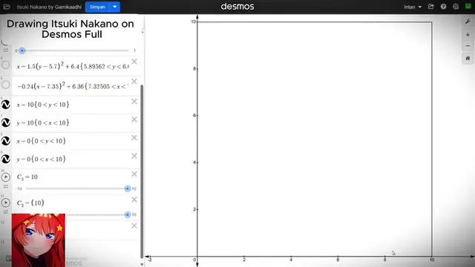Click the C3 slider maximum value 10
The image size is (475, 267).
click(x=134, y=188)
